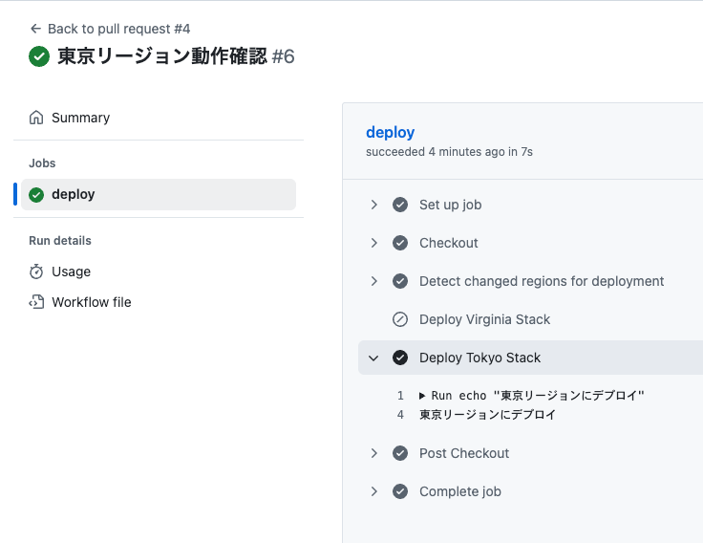This screenshot has height=543, width=703.
Task: Click log line 4 output text
Action: (x=487, y=415)
